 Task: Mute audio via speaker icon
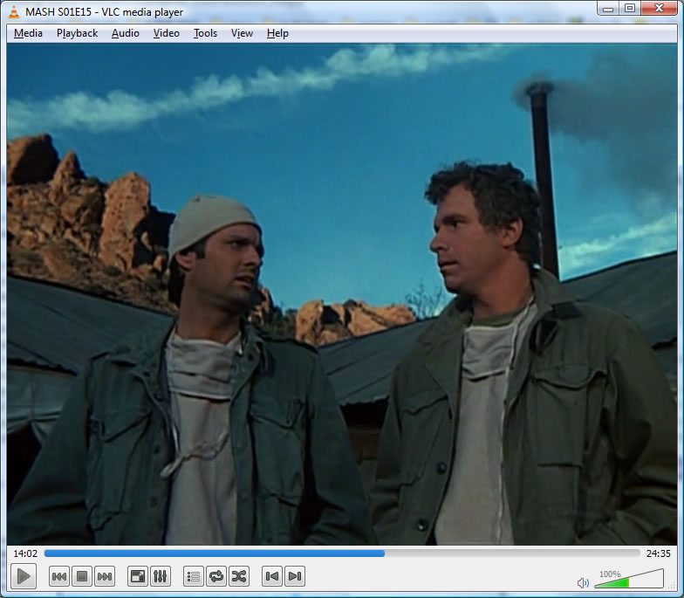pyautogui.click(x=583, y=583)
